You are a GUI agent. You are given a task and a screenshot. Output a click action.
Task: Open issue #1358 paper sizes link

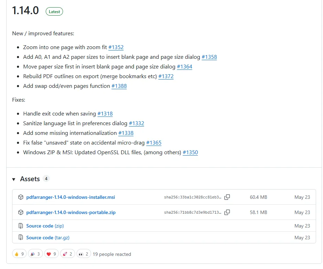point(209,57)
